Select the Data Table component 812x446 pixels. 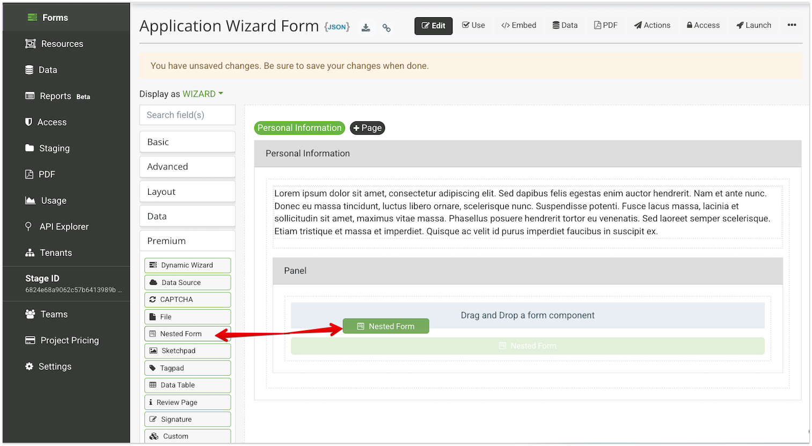pos(187,385)
